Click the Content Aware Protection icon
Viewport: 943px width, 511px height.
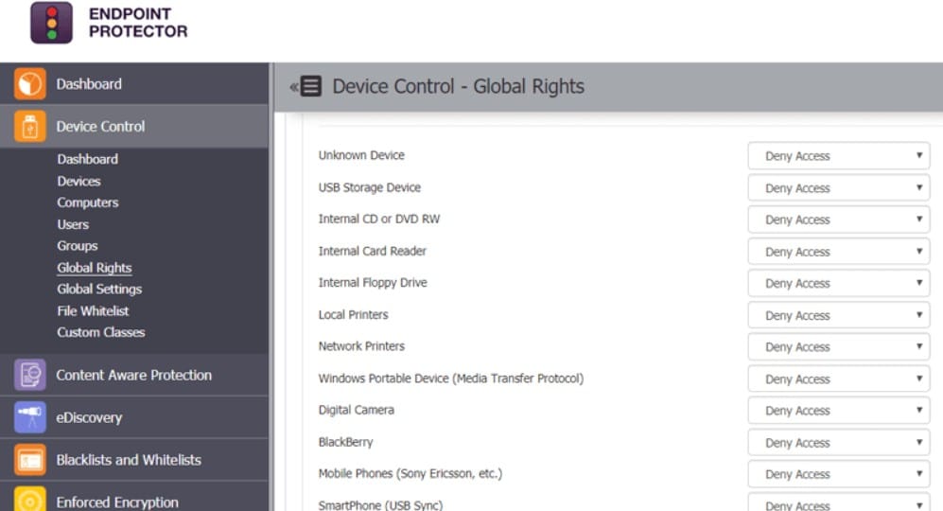tap(30, 375)
